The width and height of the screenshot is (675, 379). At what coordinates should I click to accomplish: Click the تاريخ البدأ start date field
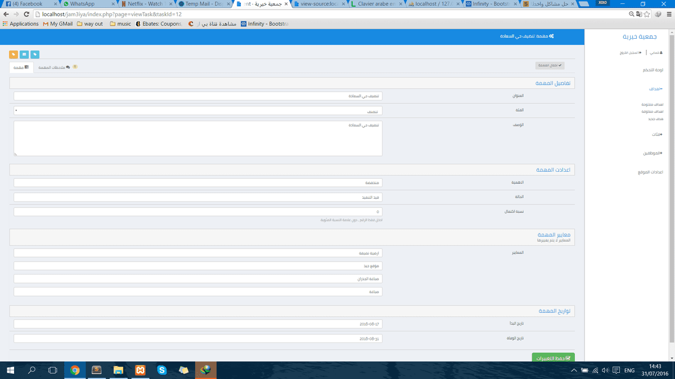[x=198, y=324]
